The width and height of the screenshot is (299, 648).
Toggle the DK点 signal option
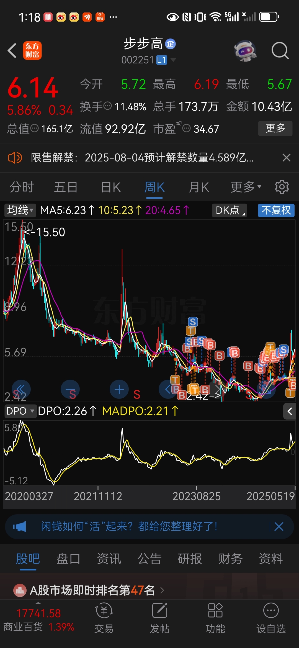point(230,210)
